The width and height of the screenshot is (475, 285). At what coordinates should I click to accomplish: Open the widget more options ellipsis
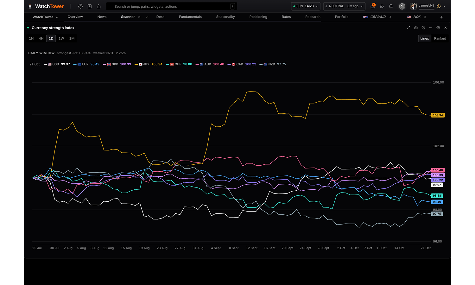pos(431,28)
